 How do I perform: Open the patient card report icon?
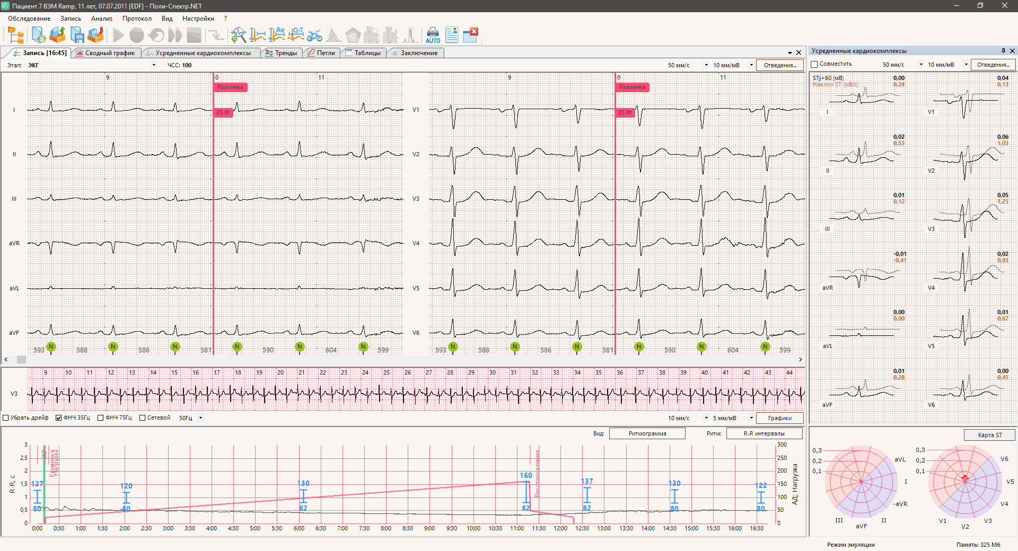[x=452, y=35]
